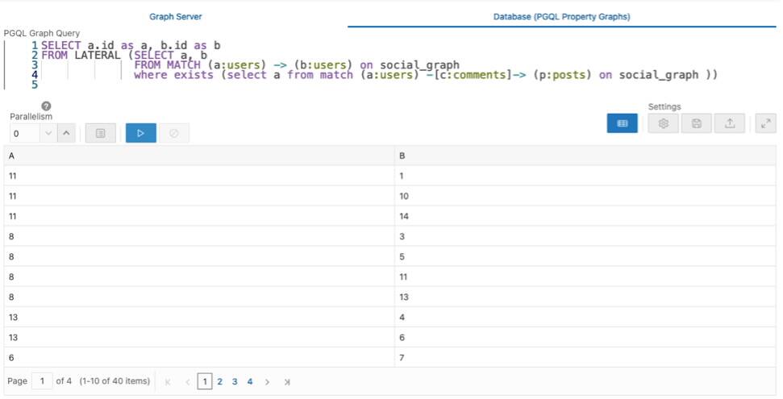Image resolution: width=783 pixels, height=399 pixels.
Task: Click the page number input field
Action: click(x=42, y=381)
